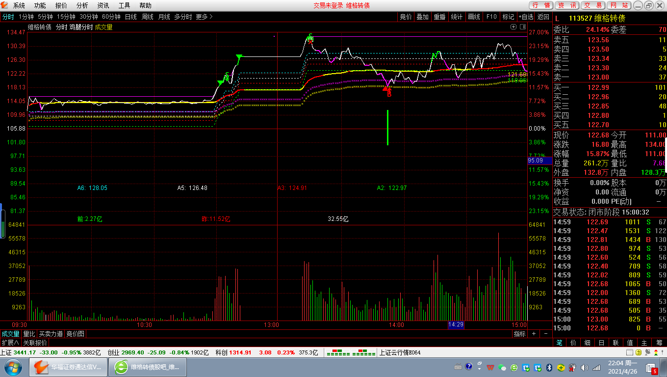Click the 叠加 overlay button

pos(422,17)
